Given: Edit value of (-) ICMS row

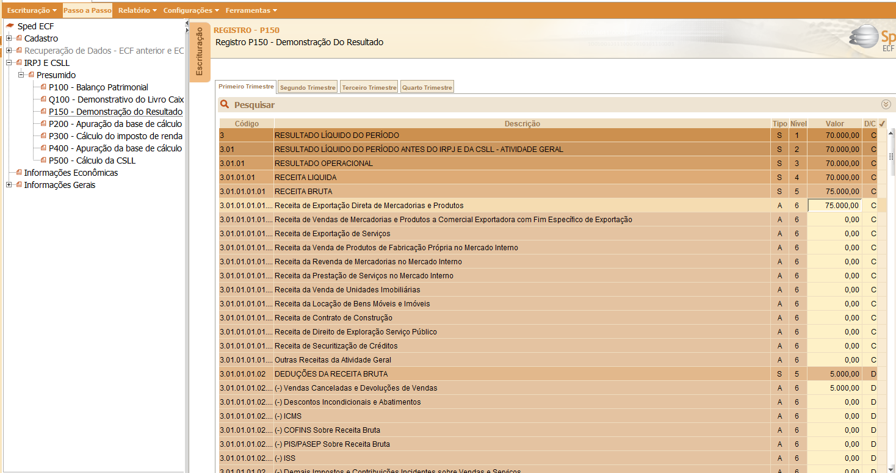Looking at the screenshot, I should point(835,416).
